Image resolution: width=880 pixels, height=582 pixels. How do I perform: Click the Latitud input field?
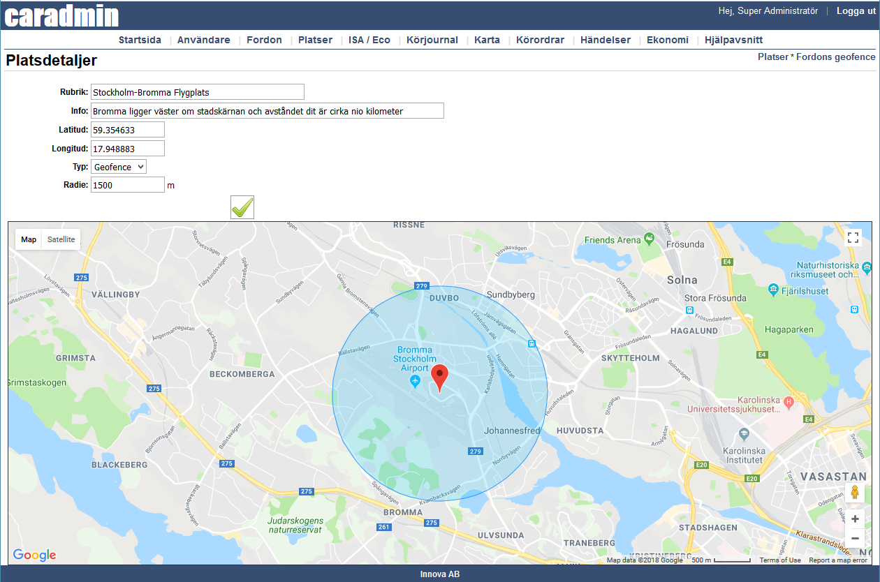[128, 129]
